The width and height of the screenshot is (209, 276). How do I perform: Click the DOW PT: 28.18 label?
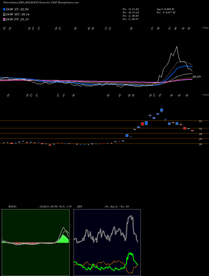tap(17, 19)
